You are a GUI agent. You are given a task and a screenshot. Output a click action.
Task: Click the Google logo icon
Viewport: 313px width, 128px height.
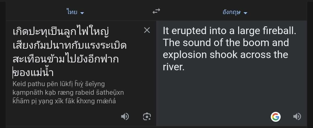tap(276, 117)
